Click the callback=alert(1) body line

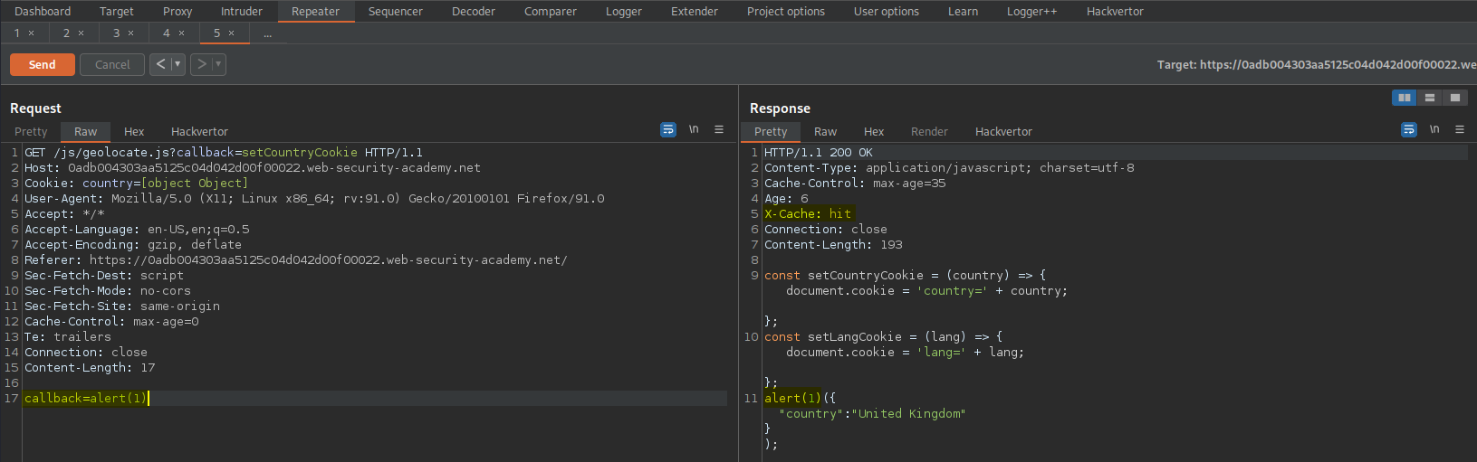(85, 398)
